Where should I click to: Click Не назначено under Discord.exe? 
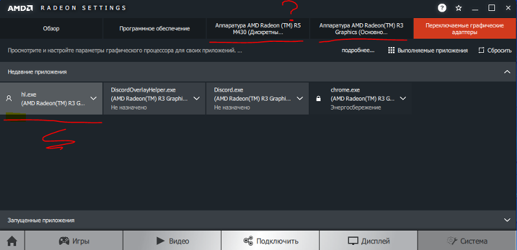click(232, 108)
